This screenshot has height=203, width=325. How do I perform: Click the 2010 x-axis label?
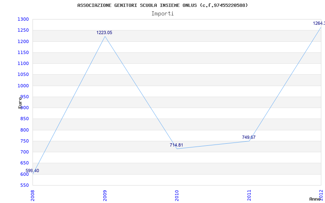(177, 195)
